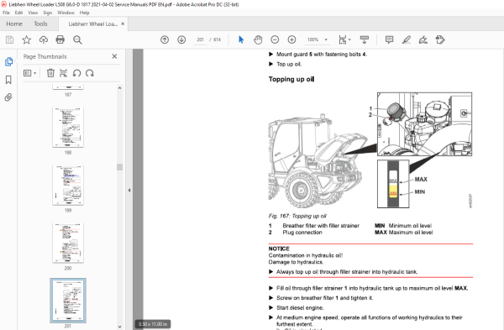Select the Highlight text pen tool
The image size is (504, 330).
407,39
